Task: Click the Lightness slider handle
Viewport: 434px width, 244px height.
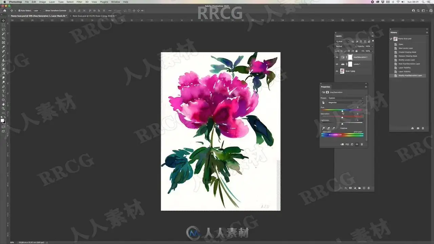Action: [342, 124]
